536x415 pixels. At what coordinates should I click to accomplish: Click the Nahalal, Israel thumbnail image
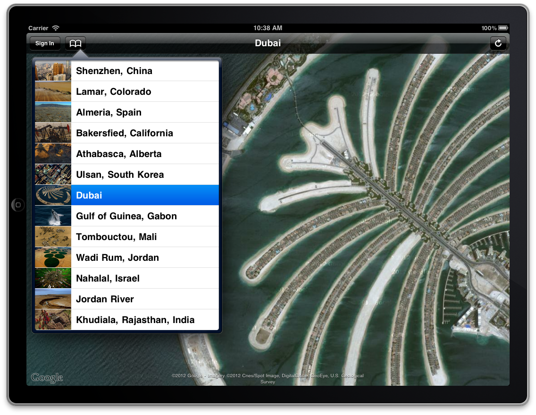(x=53, y=278)
